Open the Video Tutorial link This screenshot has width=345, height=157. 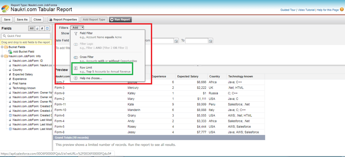(x=306, y=10)
